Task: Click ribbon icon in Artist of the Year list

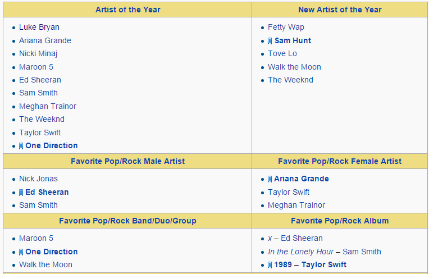Action: click(21, 146)
